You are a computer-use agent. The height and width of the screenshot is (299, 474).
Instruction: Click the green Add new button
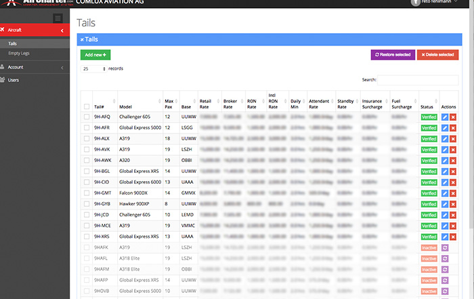(x=95, y=54)
